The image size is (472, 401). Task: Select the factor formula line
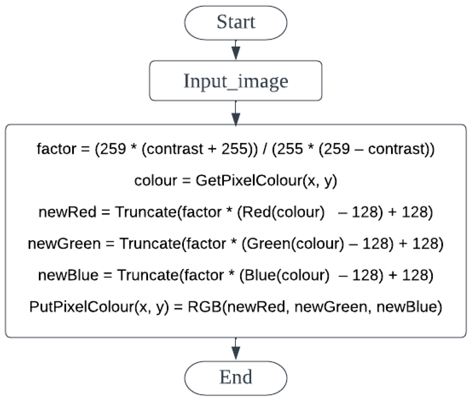[236, 149]
